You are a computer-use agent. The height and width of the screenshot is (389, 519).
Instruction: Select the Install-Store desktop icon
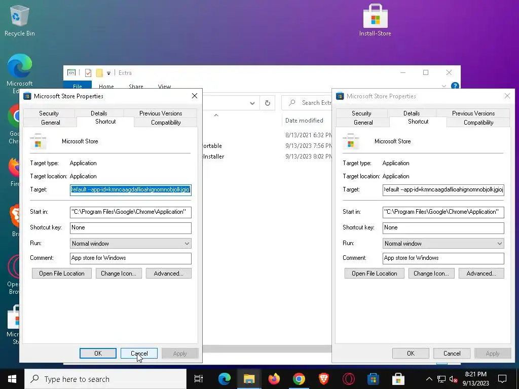(x=375, y=20)
